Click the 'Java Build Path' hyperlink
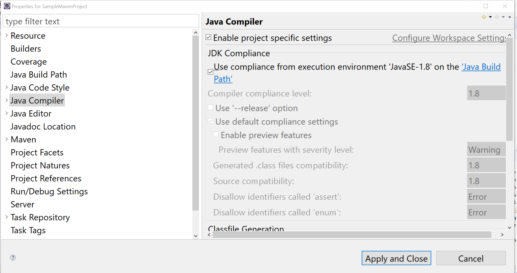The width and height of the screenshot is (517, 273). tap(481, 67)
